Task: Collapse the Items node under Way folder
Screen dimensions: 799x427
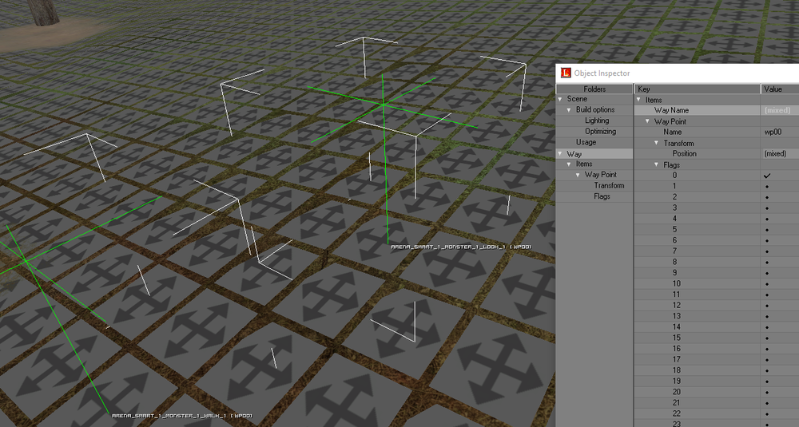Action: 569,164
